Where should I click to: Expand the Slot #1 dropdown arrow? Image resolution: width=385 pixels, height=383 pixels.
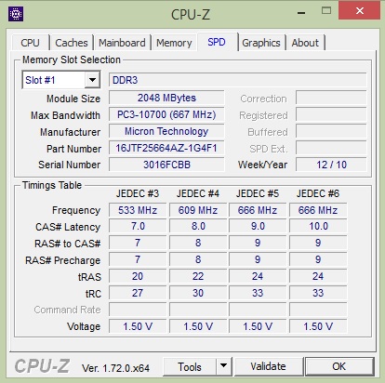[92, 80]
